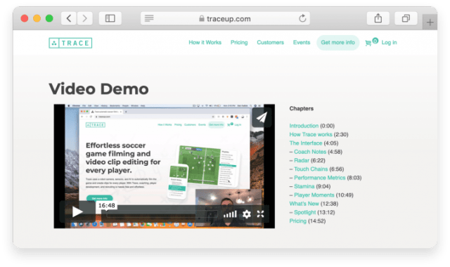Jump to Introduction chapter
Viewport: 450px width, 267px height.
(x=304, y=126)
